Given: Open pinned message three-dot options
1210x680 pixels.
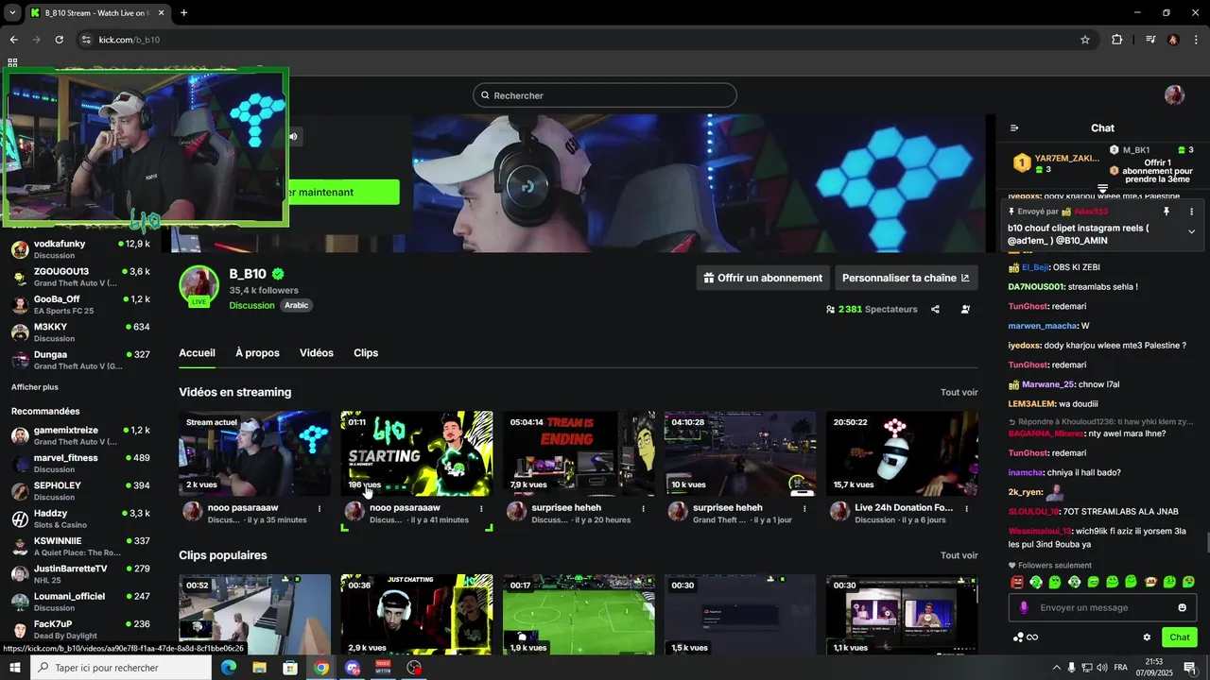Looking at the screenshot, I should point(1191,212).
